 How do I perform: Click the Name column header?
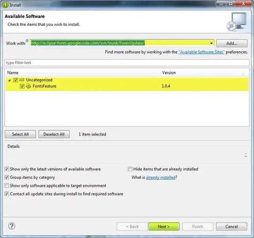point(13,72)
